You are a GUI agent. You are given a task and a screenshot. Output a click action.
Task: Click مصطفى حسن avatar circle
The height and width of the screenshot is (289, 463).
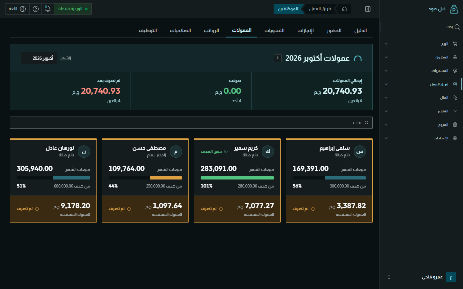(x=176, y=152)
